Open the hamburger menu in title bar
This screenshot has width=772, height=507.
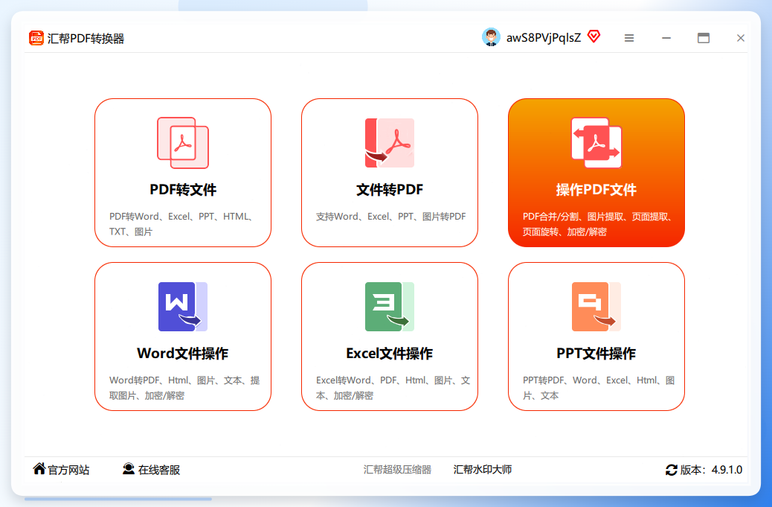point(629,38)
